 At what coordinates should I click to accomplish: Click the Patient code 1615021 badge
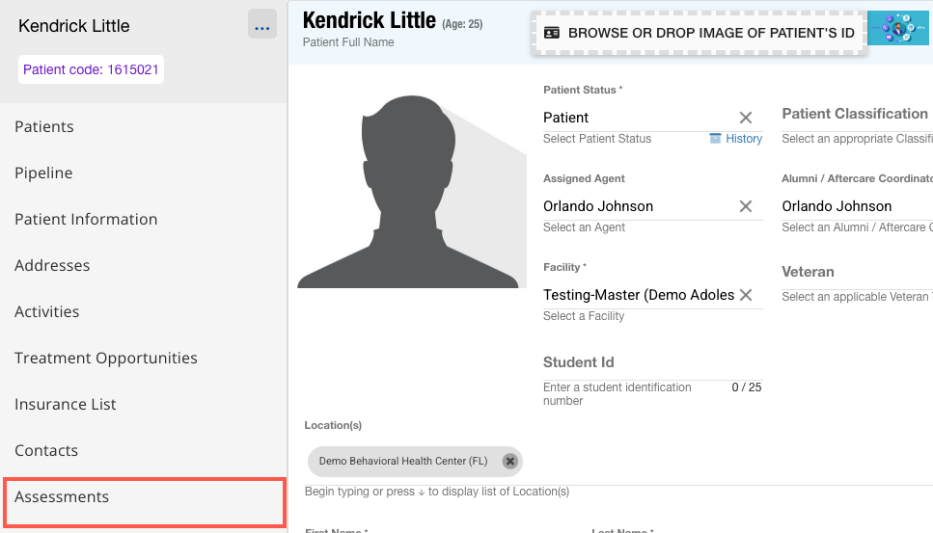pos(91,69)
